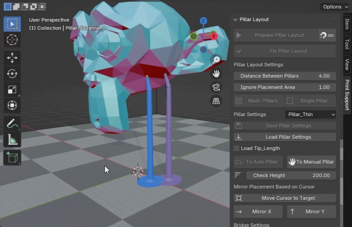Toggle the Single Pillar option
Image resolution: width=352 pixels, height=227 pixels.
(310, 101)
